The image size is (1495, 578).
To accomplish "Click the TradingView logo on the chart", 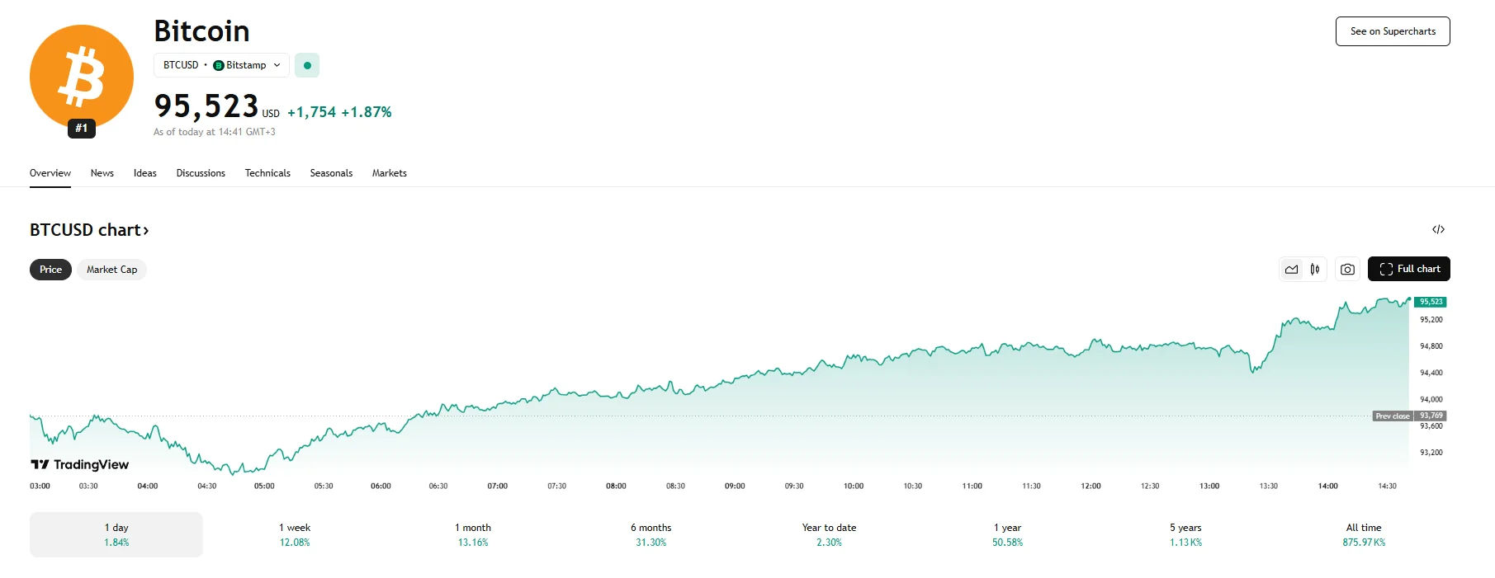I will 80,465.
